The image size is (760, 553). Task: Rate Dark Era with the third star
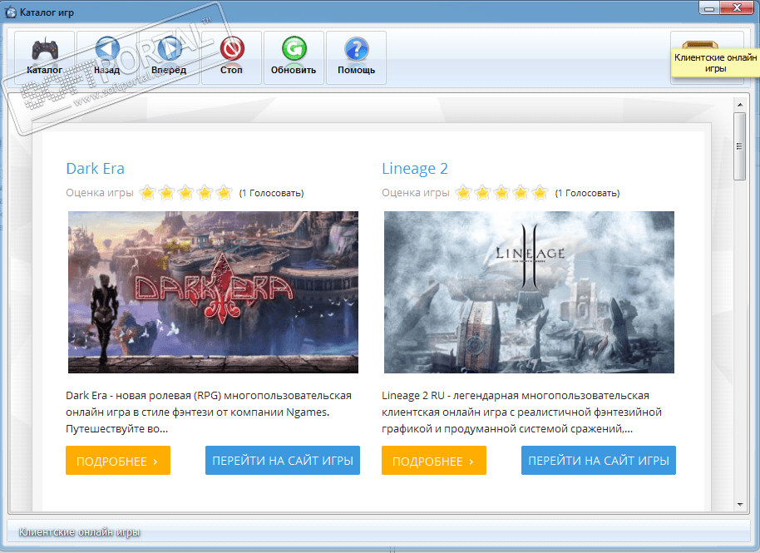coord(185,193)
